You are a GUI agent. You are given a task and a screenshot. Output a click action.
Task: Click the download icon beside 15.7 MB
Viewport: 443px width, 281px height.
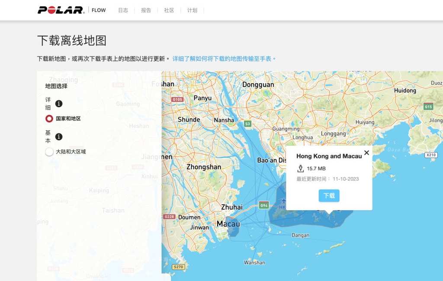tap(300, 168)
